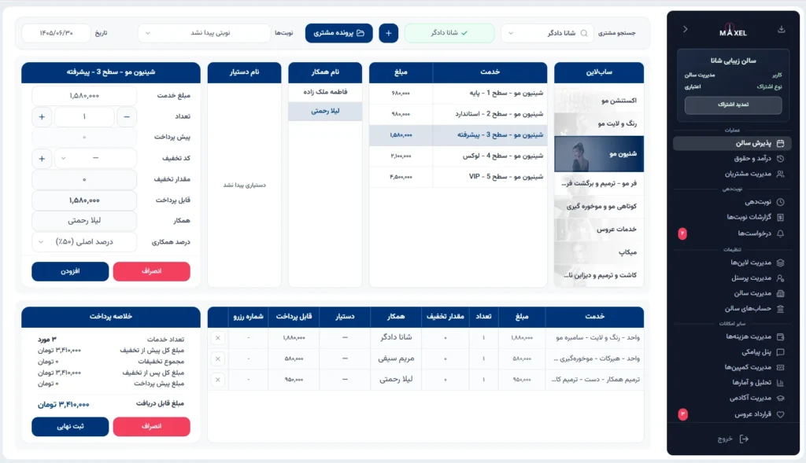The image size is (806, 463).
Task: Click the افزودن add button
Action: point(70,271)
